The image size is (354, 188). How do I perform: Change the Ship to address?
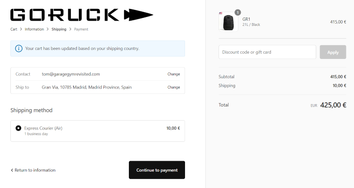[174, 87]
